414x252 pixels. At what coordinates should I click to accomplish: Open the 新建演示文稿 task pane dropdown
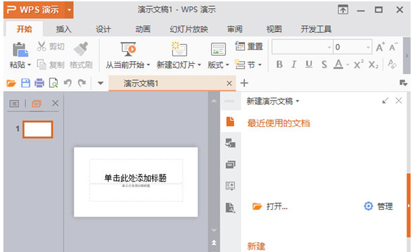pyautogui.click(x=297, y=101)
